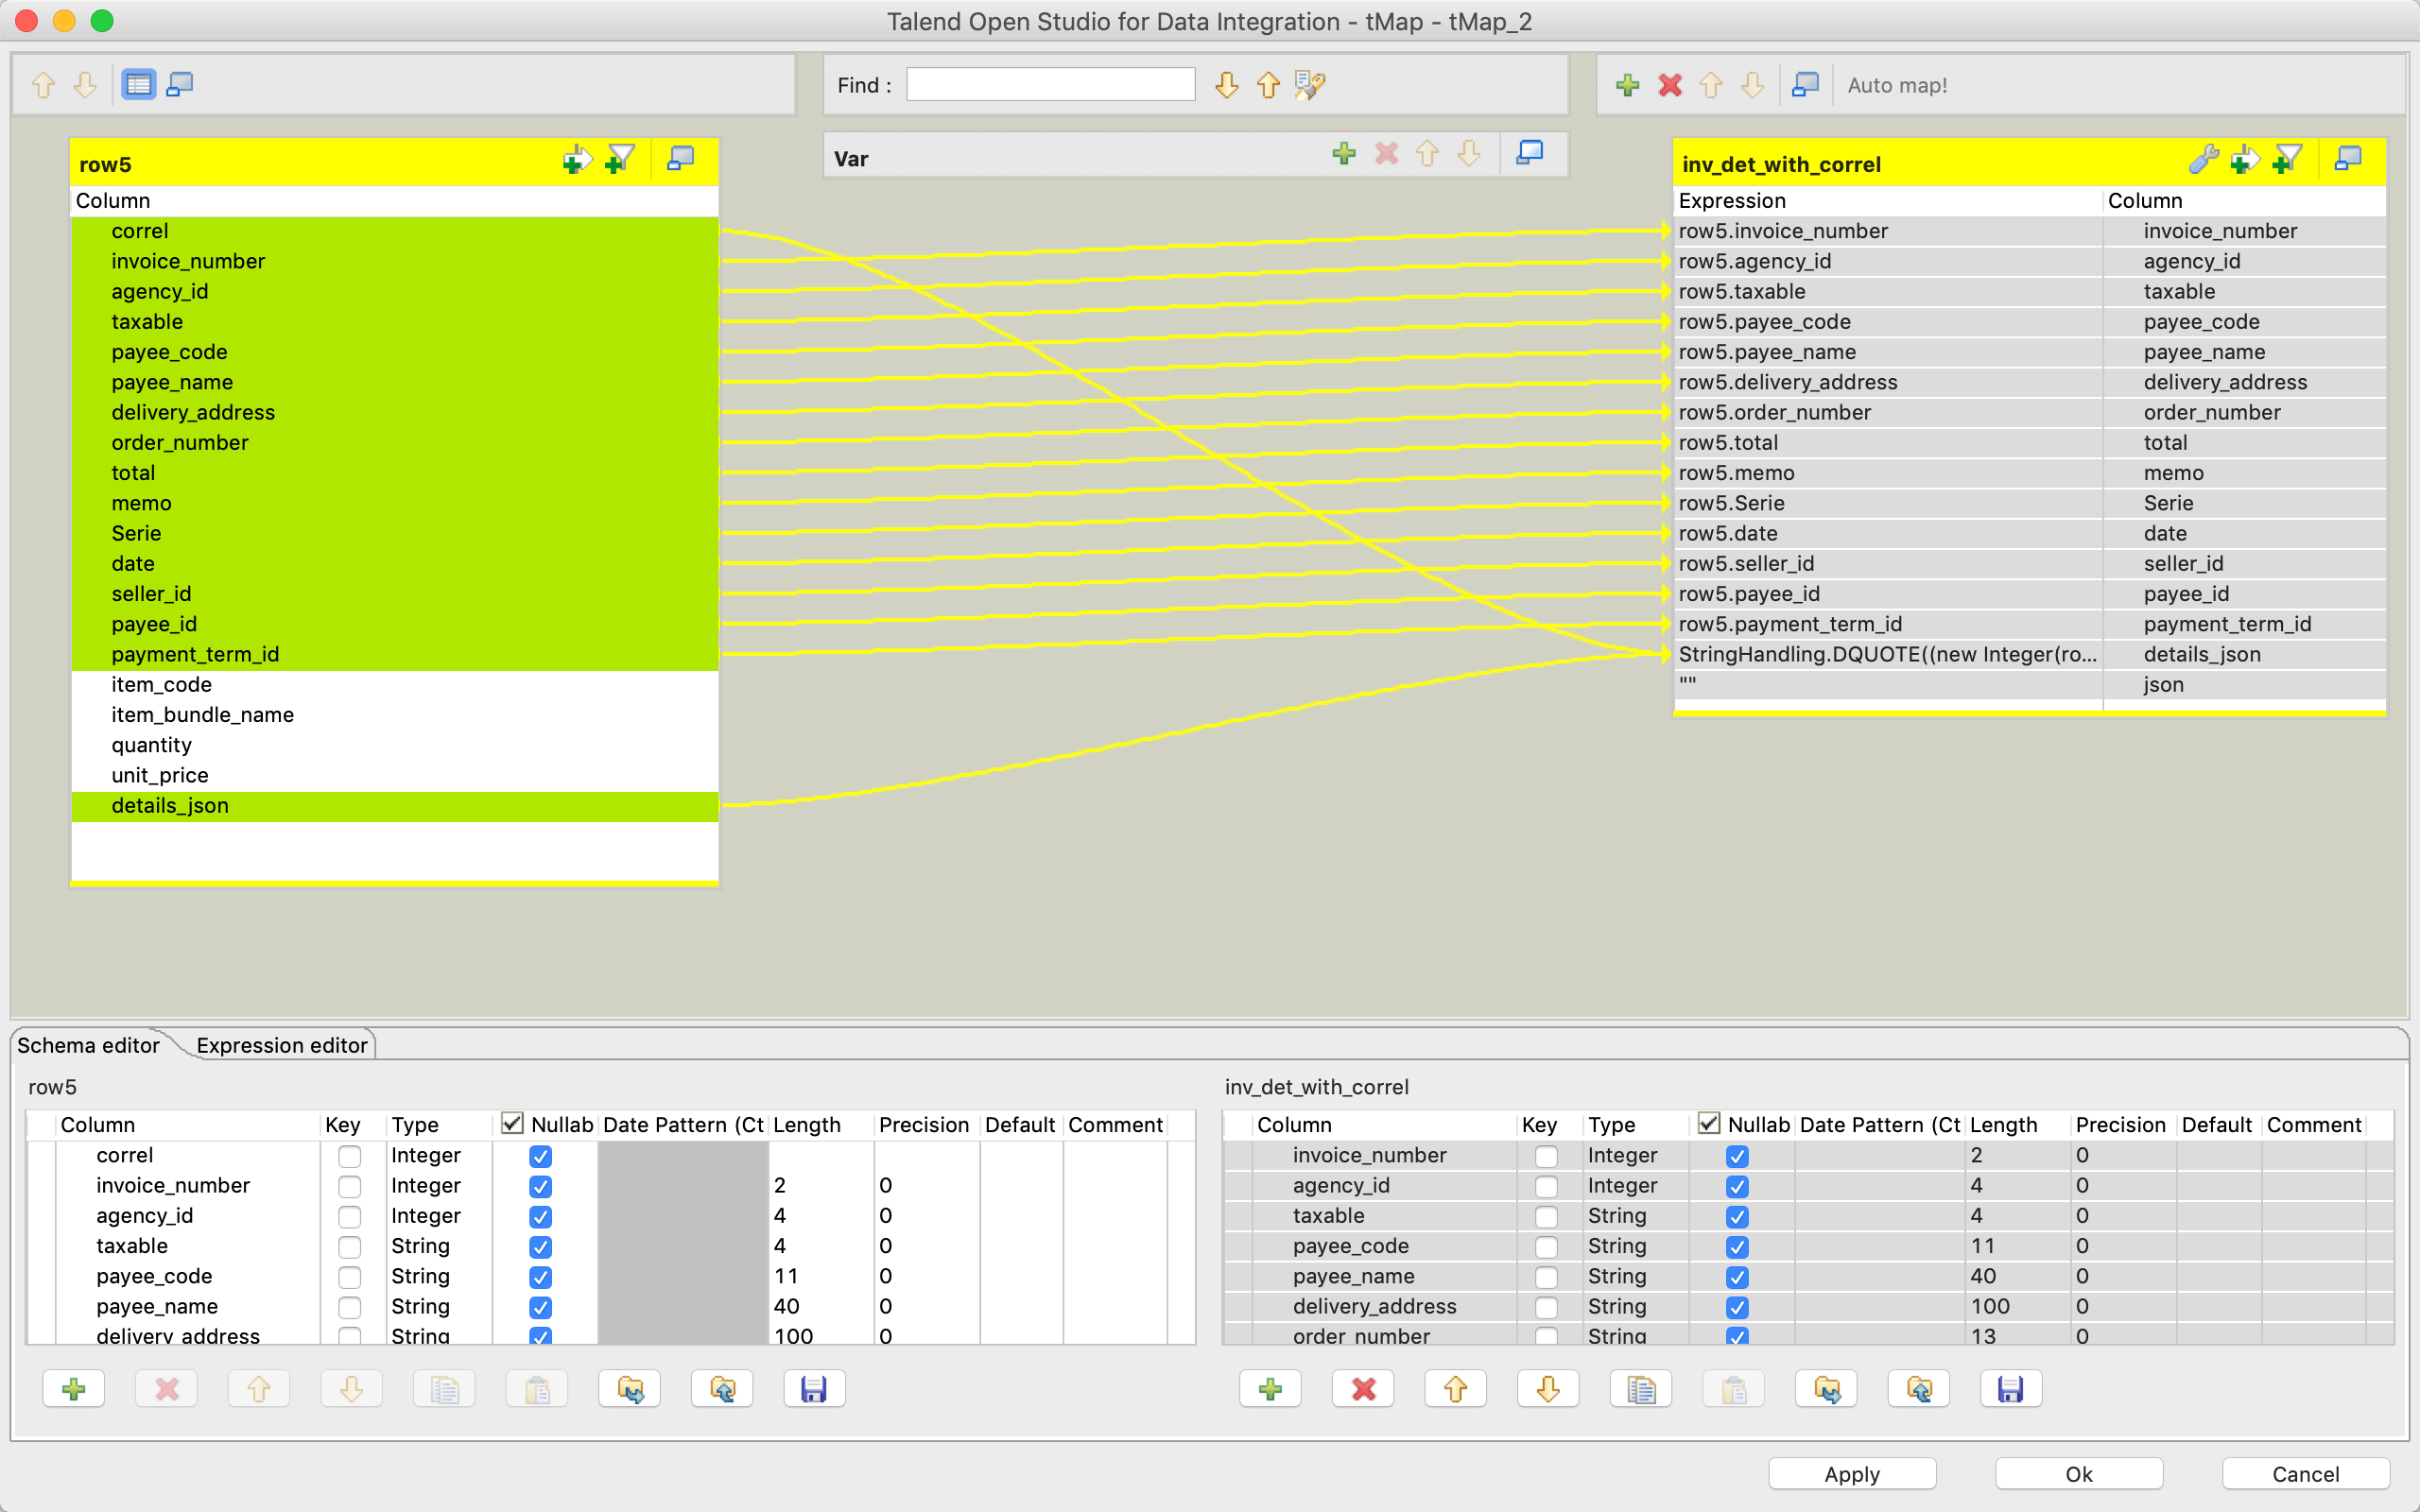Screen dimensions: 2420x1512
Task: Select the json output column
Action: (2244, 685)
